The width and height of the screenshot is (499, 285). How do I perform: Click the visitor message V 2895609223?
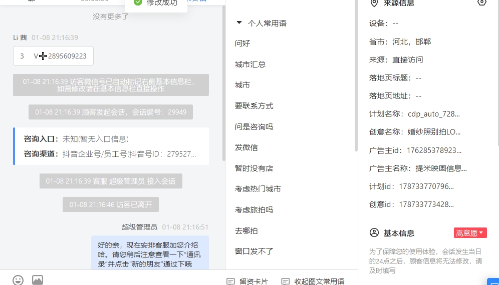coord(53,56)
